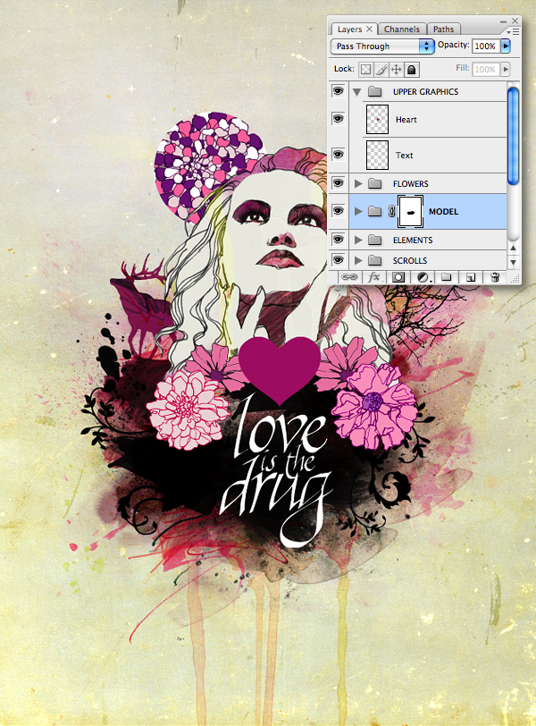Select ELEMENTS group folder icon
Image resolution: width=536 pixels, height=726 pixels.
374,240
